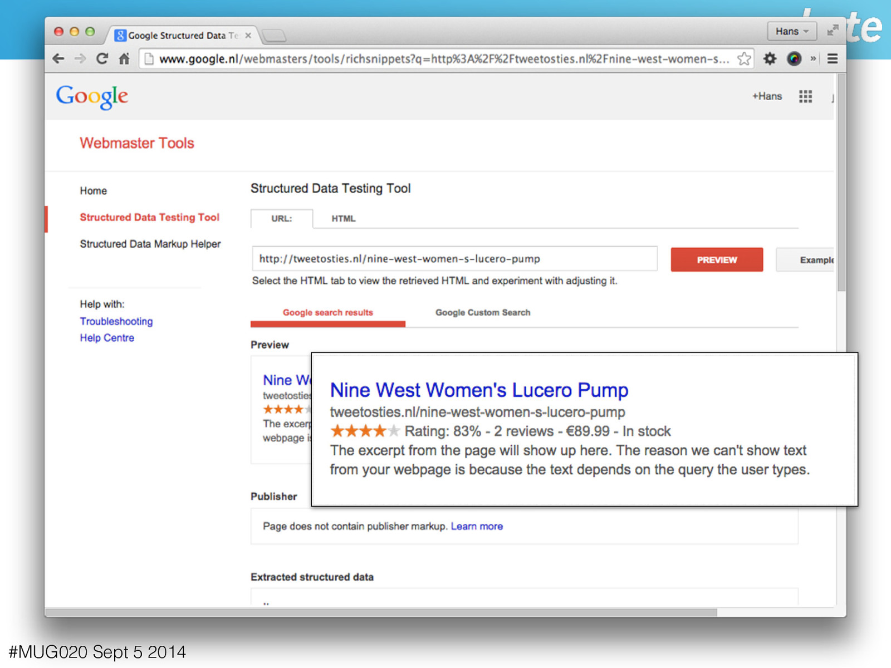Close the Google Structured Data tab

pos(248,36)
